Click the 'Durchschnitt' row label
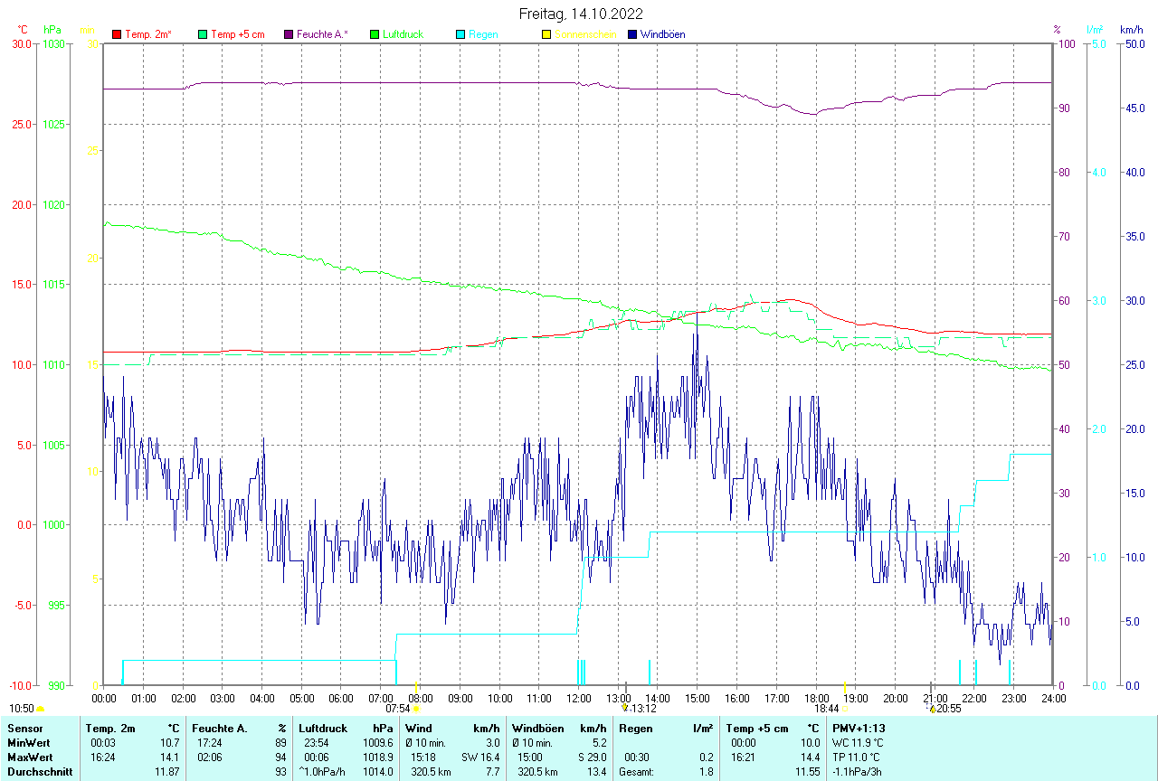 tap(40, 772)
